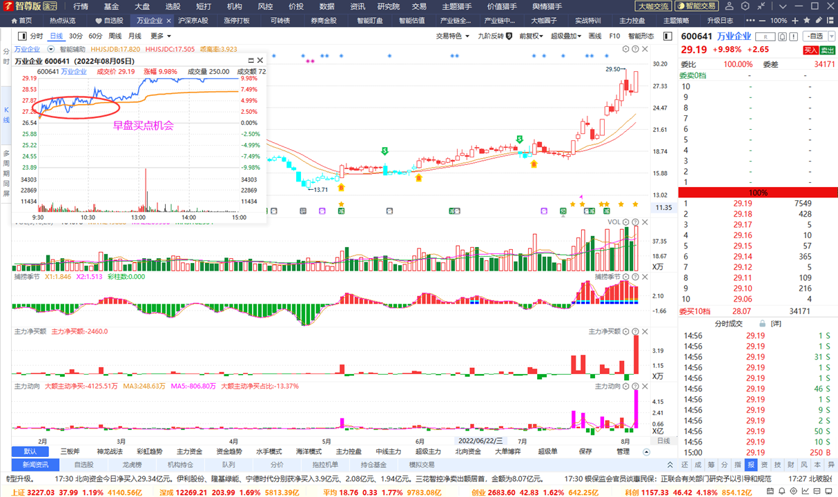
Task: Toggle the side panel layout icon
Action: tap(668, 36)
